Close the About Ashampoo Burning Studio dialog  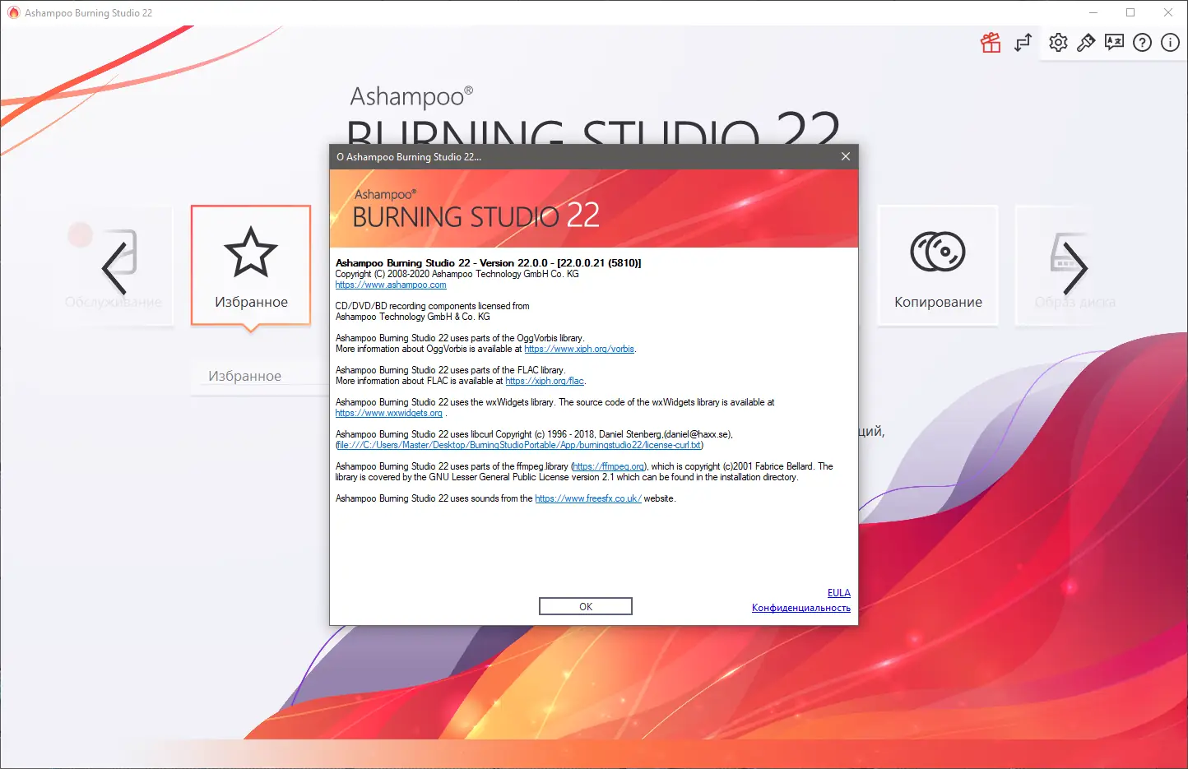tap(845, 156)
